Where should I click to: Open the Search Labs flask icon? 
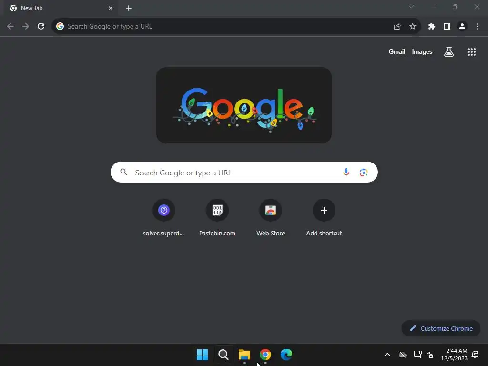(449, 52)
